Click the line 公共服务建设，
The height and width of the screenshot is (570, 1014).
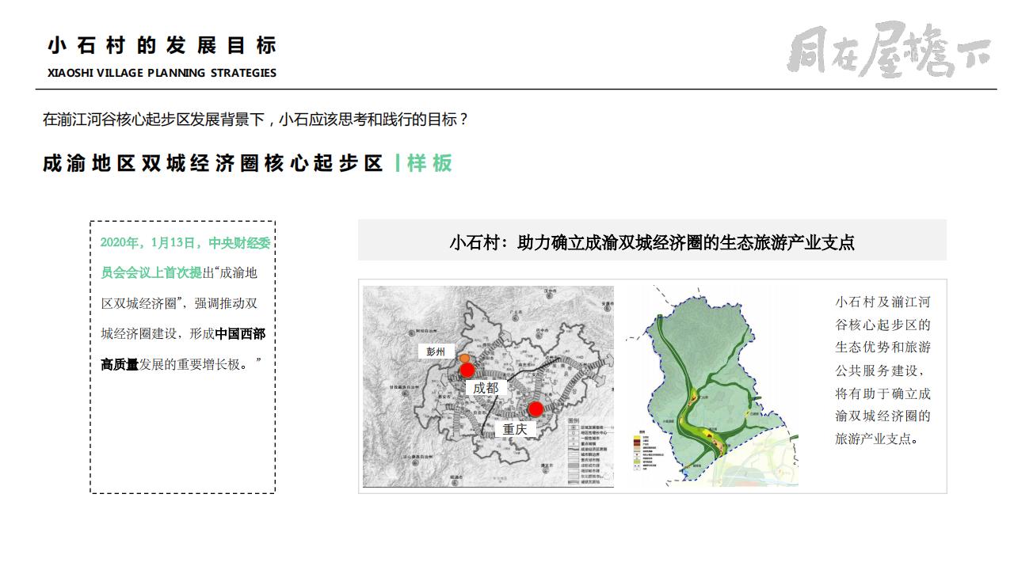tap(879, 370)
